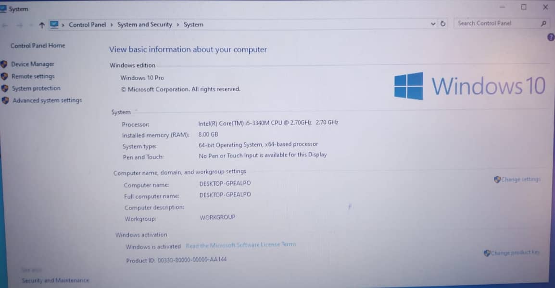
Task: Click Change settings link
Action: click(x=521, y=180)
